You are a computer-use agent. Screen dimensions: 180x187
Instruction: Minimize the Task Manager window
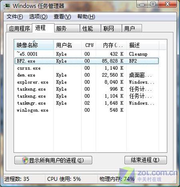(x=142, y=5)
